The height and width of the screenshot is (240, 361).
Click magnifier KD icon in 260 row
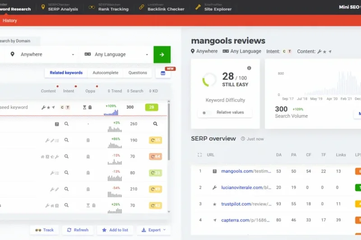point(155,124)
